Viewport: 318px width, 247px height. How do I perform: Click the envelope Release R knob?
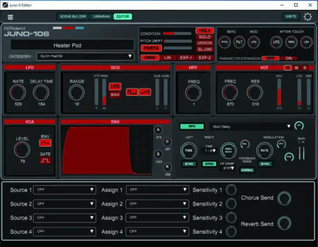point(167,167)
